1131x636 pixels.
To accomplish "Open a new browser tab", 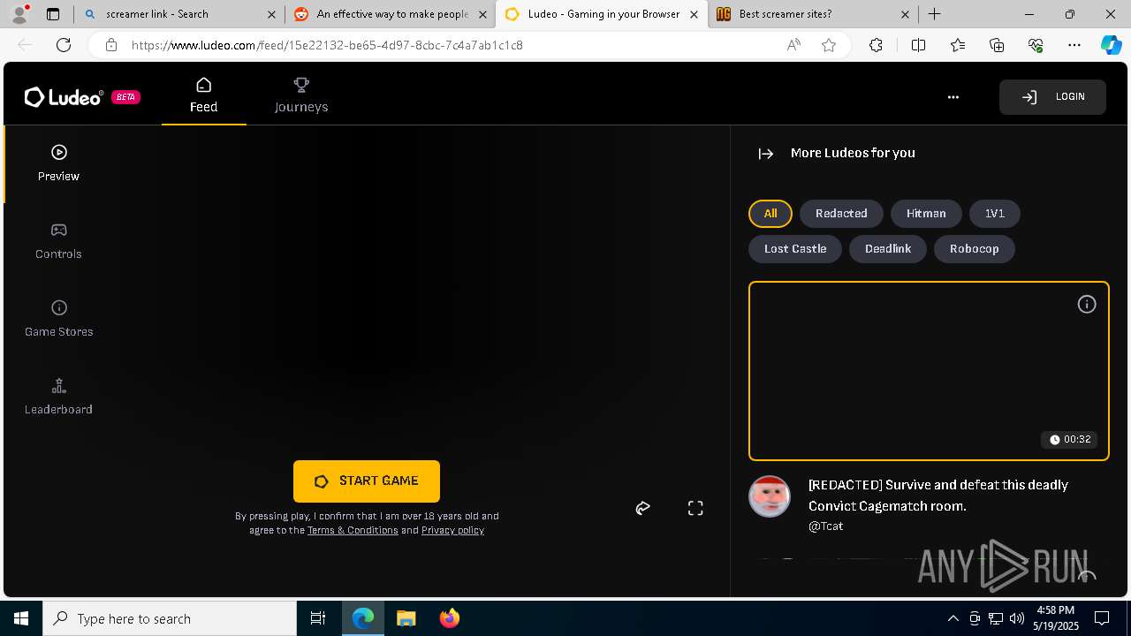I will (x=934, y=14).
